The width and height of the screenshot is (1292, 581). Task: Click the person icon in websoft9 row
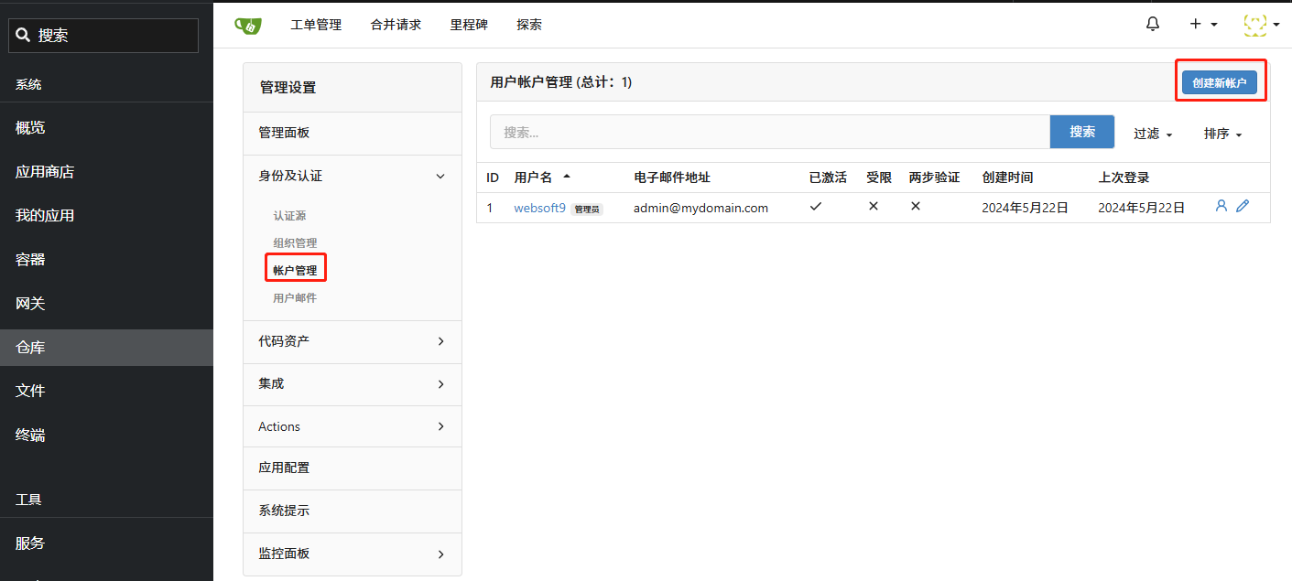[x=1221, y=207]
